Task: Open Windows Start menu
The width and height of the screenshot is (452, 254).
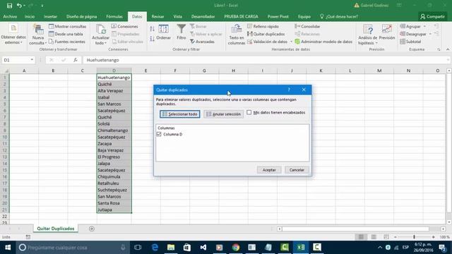Action: pos(8,248)
